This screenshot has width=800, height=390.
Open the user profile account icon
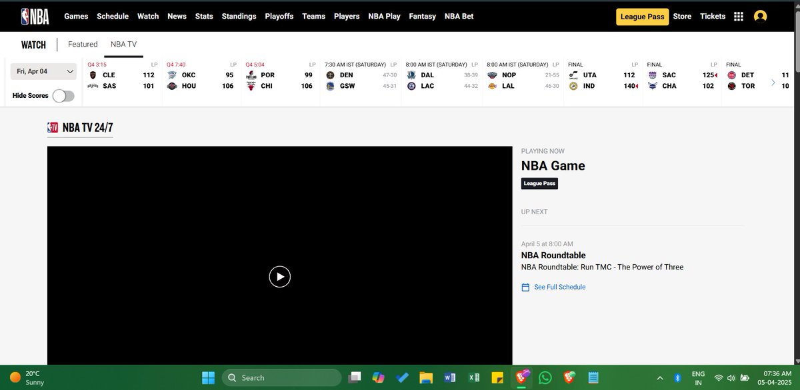(x=760, y=17)
